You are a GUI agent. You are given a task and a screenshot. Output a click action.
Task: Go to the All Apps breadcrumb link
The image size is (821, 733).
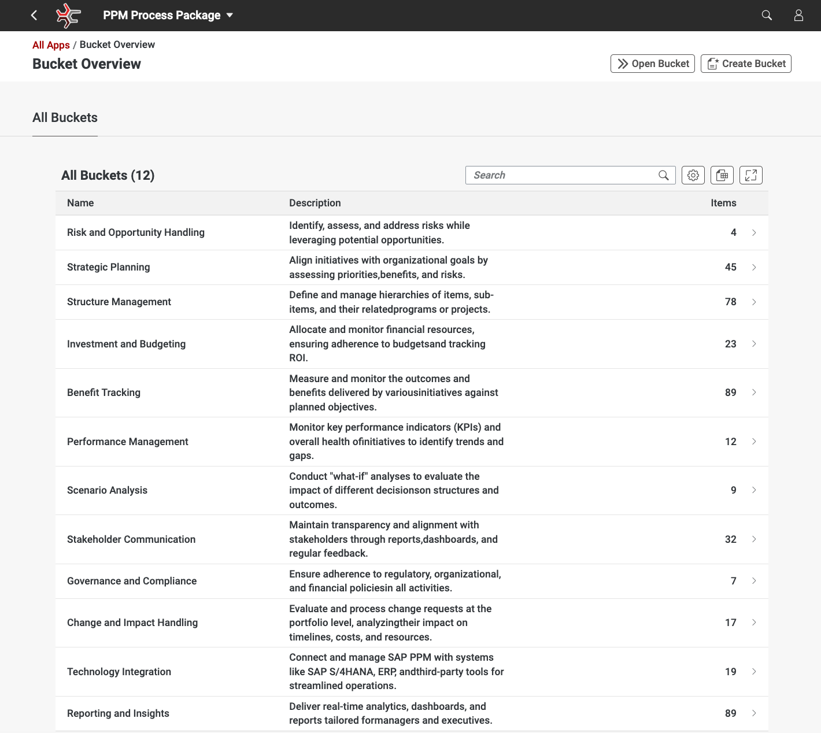pos(51,45)
